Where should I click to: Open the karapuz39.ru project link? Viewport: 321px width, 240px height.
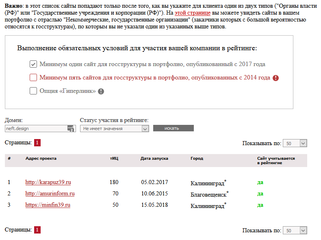point(48,182)
